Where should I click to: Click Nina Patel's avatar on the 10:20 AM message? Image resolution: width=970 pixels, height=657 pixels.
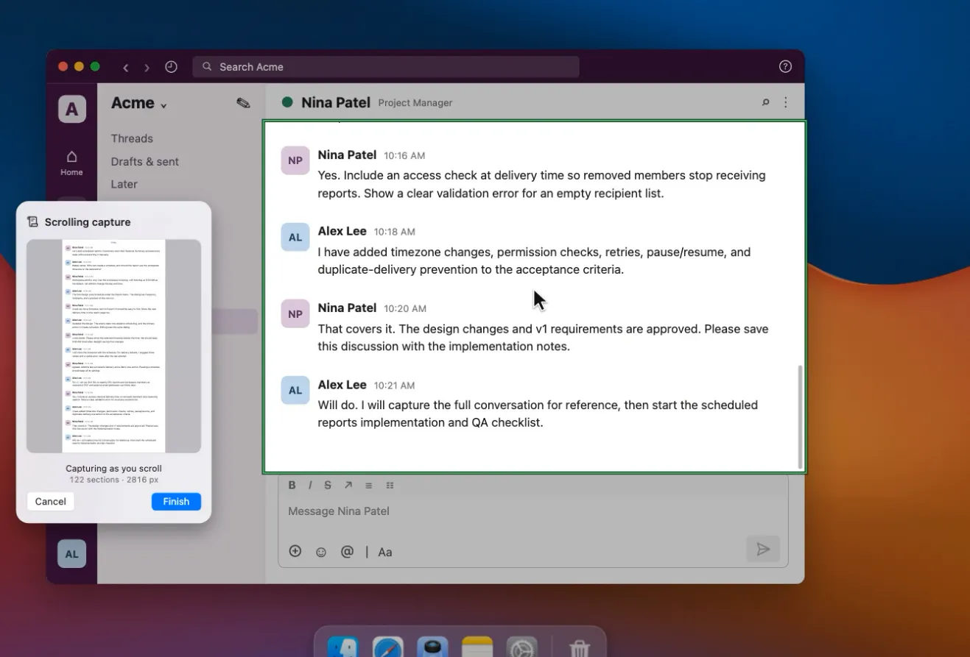pyautogui.click(x=295, y=313)
